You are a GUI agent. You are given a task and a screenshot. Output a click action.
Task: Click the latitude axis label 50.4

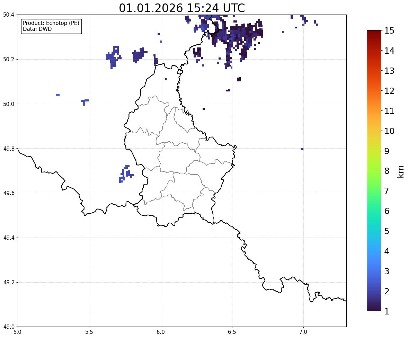coord(8,15)
